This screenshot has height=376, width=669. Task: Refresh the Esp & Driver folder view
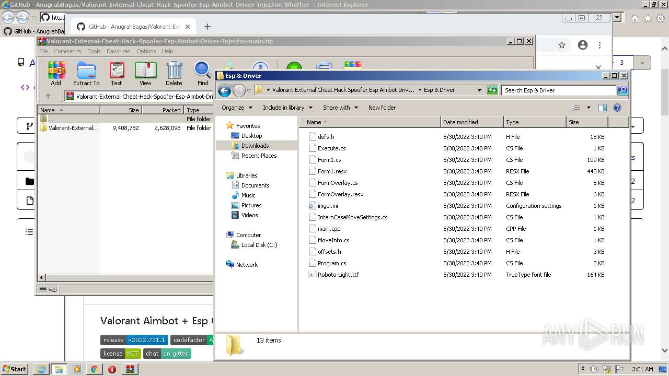pyautogui.click(x=492, y=90)
